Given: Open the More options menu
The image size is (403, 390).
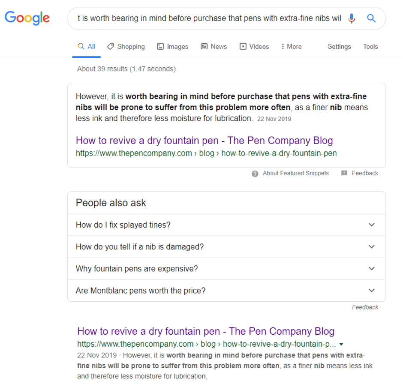Looking at the screenshot, I should tap(292, 47).
